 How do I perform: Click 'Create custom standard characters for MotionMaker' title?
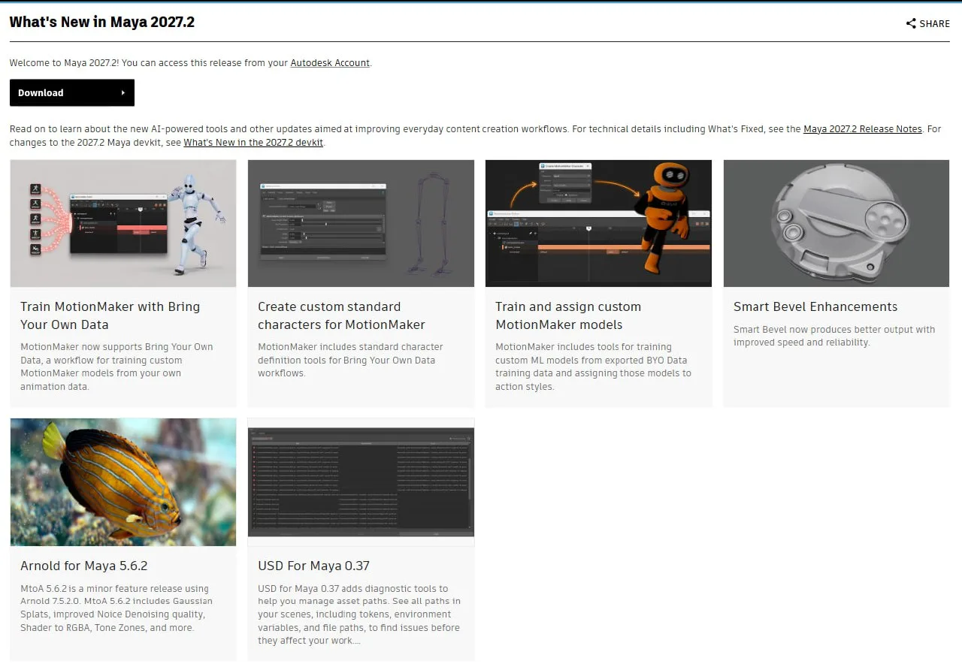click(x=341, y=315)
